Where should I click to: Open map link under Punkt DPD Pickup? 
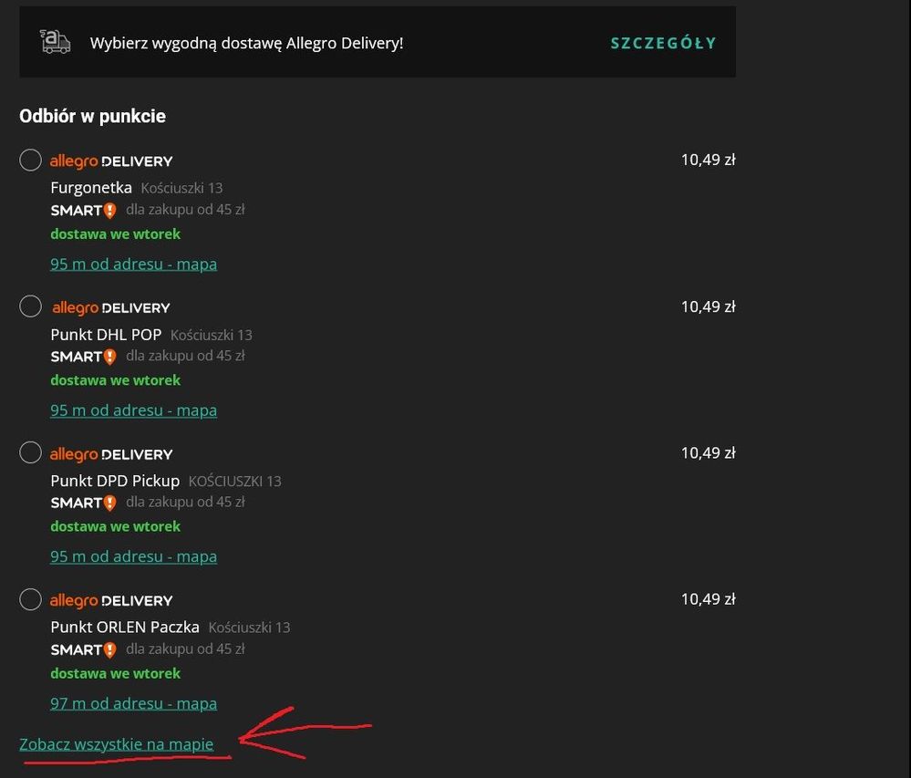[x=133, y=556]
